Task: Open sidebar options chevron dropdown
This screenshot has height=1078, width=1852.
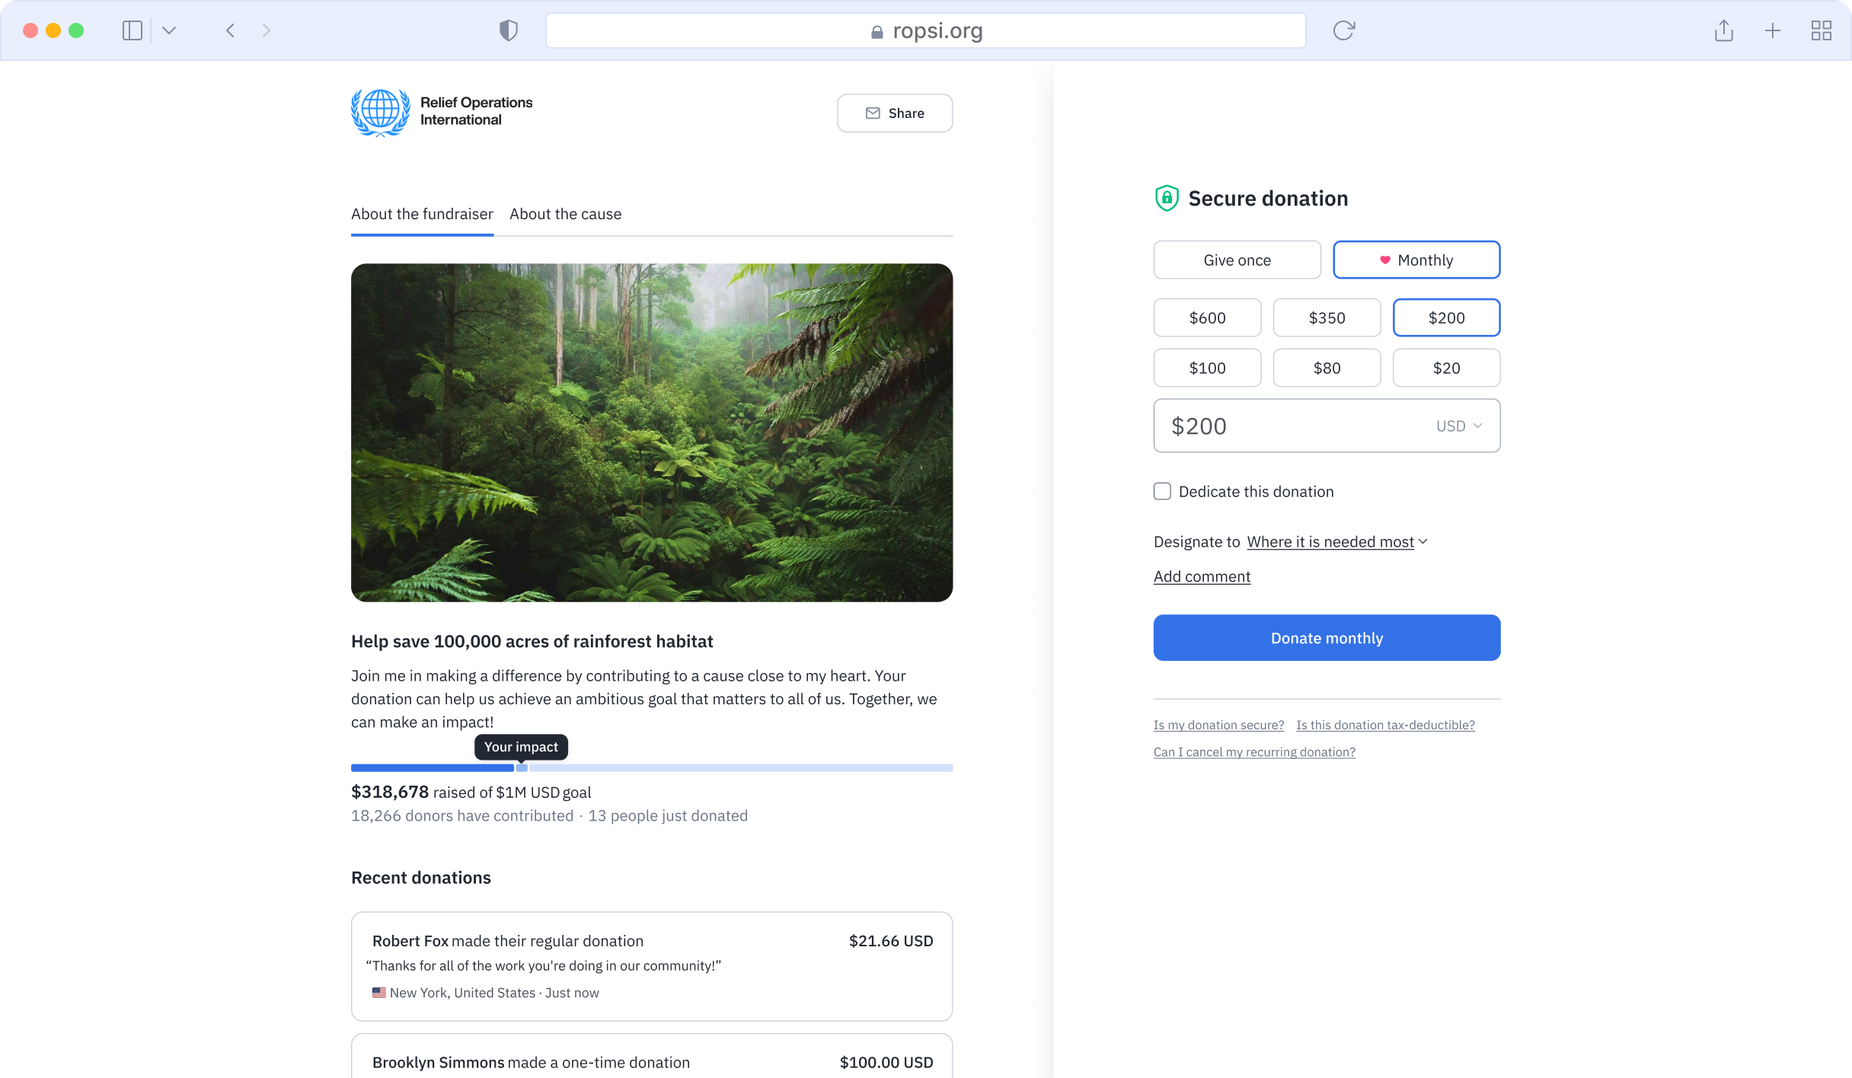Action: (169, 30)
